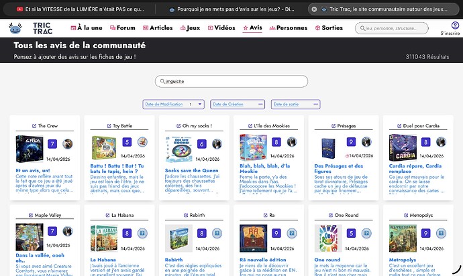Expand the Date de Création sort filter
The height and width of the screenshot is (276, 463).
click(x=238, y=104)
